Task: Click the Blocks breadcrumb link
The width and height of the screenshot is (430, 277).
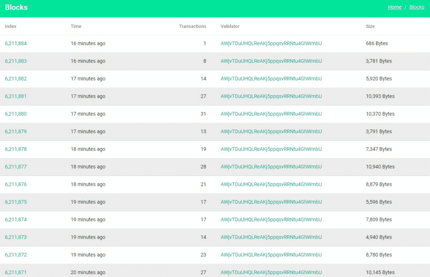Action: click(x=417, y=7)
